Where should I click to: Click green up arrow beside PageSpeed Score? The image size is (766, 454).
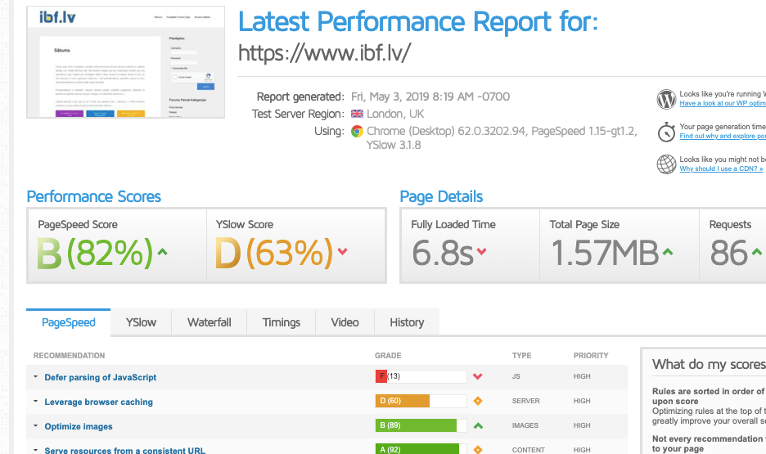click(x=162, y=253)
